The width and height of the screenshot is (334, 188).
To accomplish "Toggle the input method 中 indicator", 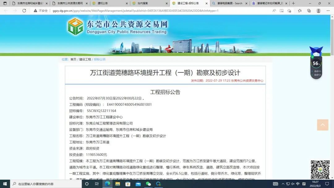I will 298,184.
